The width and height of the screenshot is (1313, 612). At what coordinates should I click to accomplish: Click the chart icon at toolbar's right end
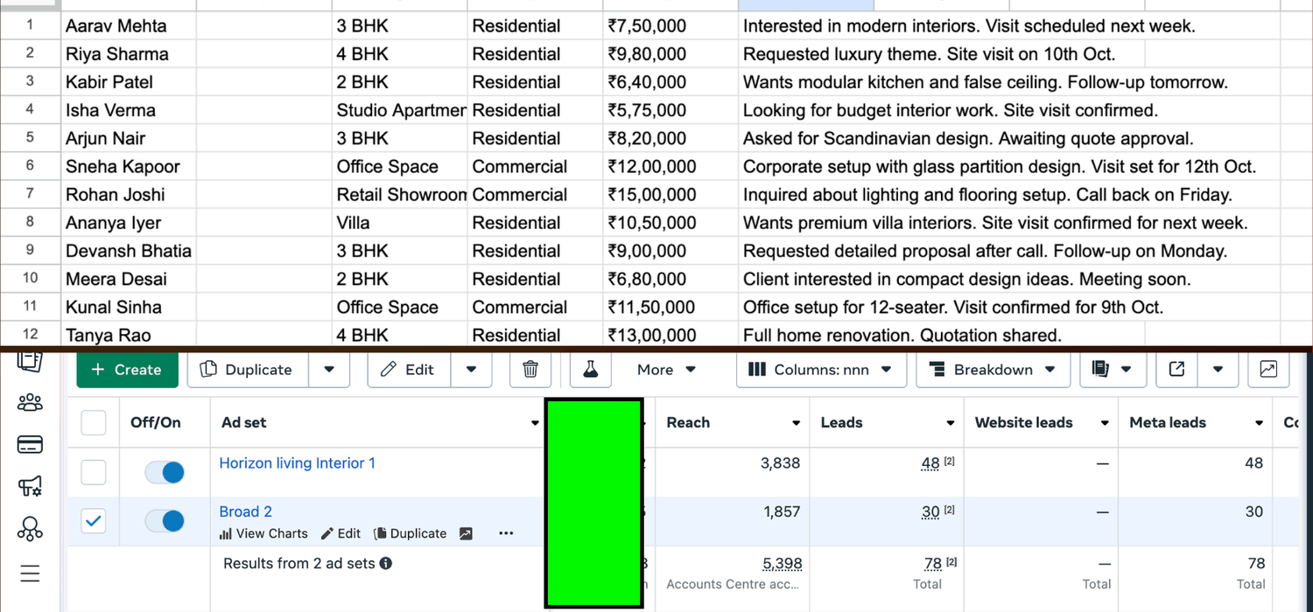pos(1267,370)
